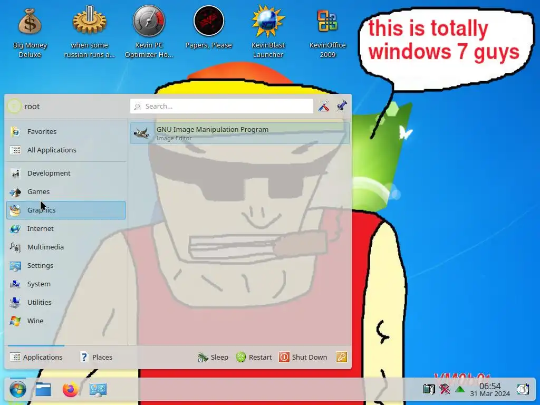
Task: Click the clipboard tray icon
Action: [x=429, y=390]
